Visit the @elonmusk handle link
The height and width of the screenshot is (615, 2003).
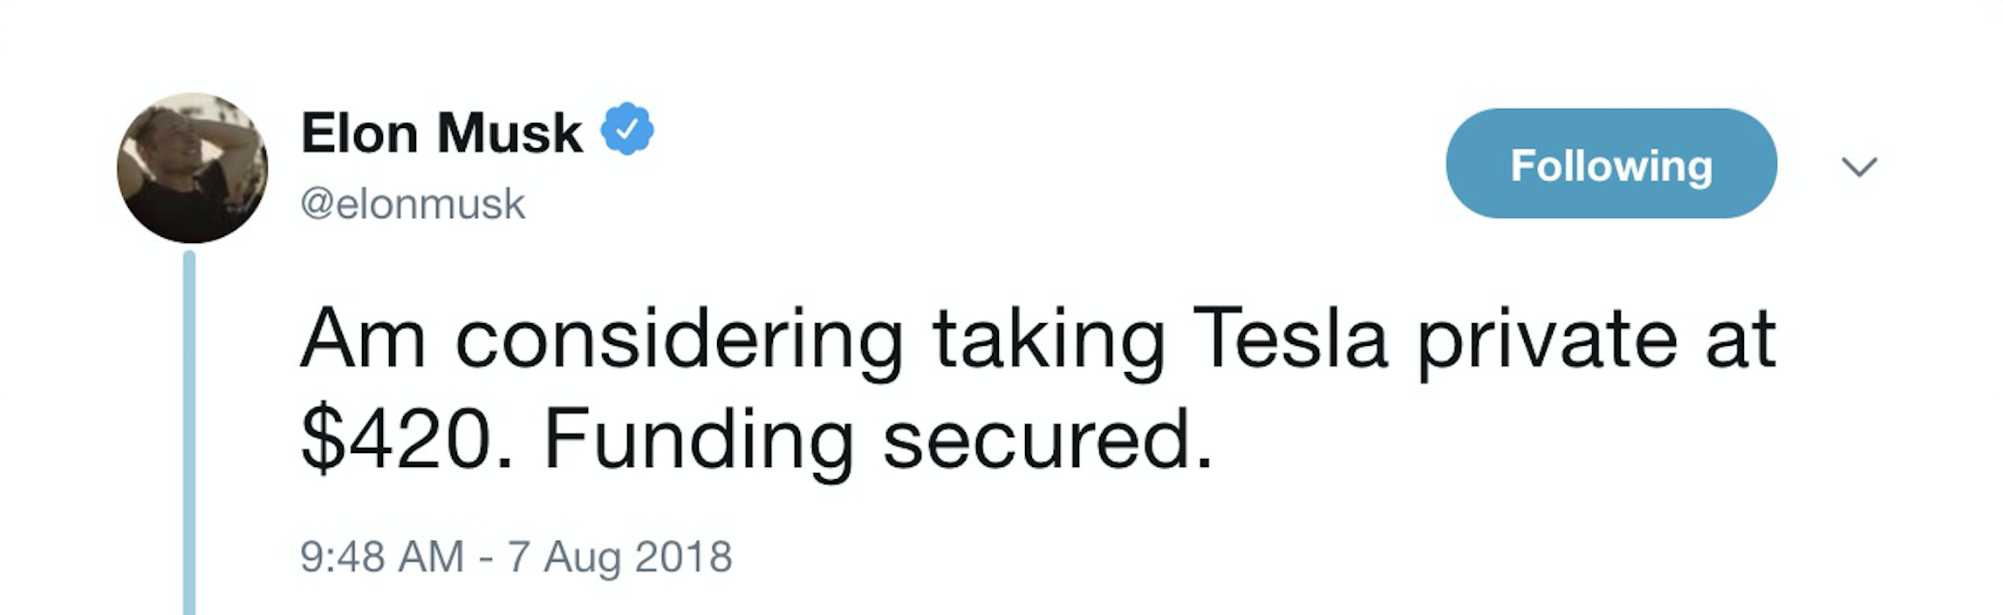[x=413, y=205]
